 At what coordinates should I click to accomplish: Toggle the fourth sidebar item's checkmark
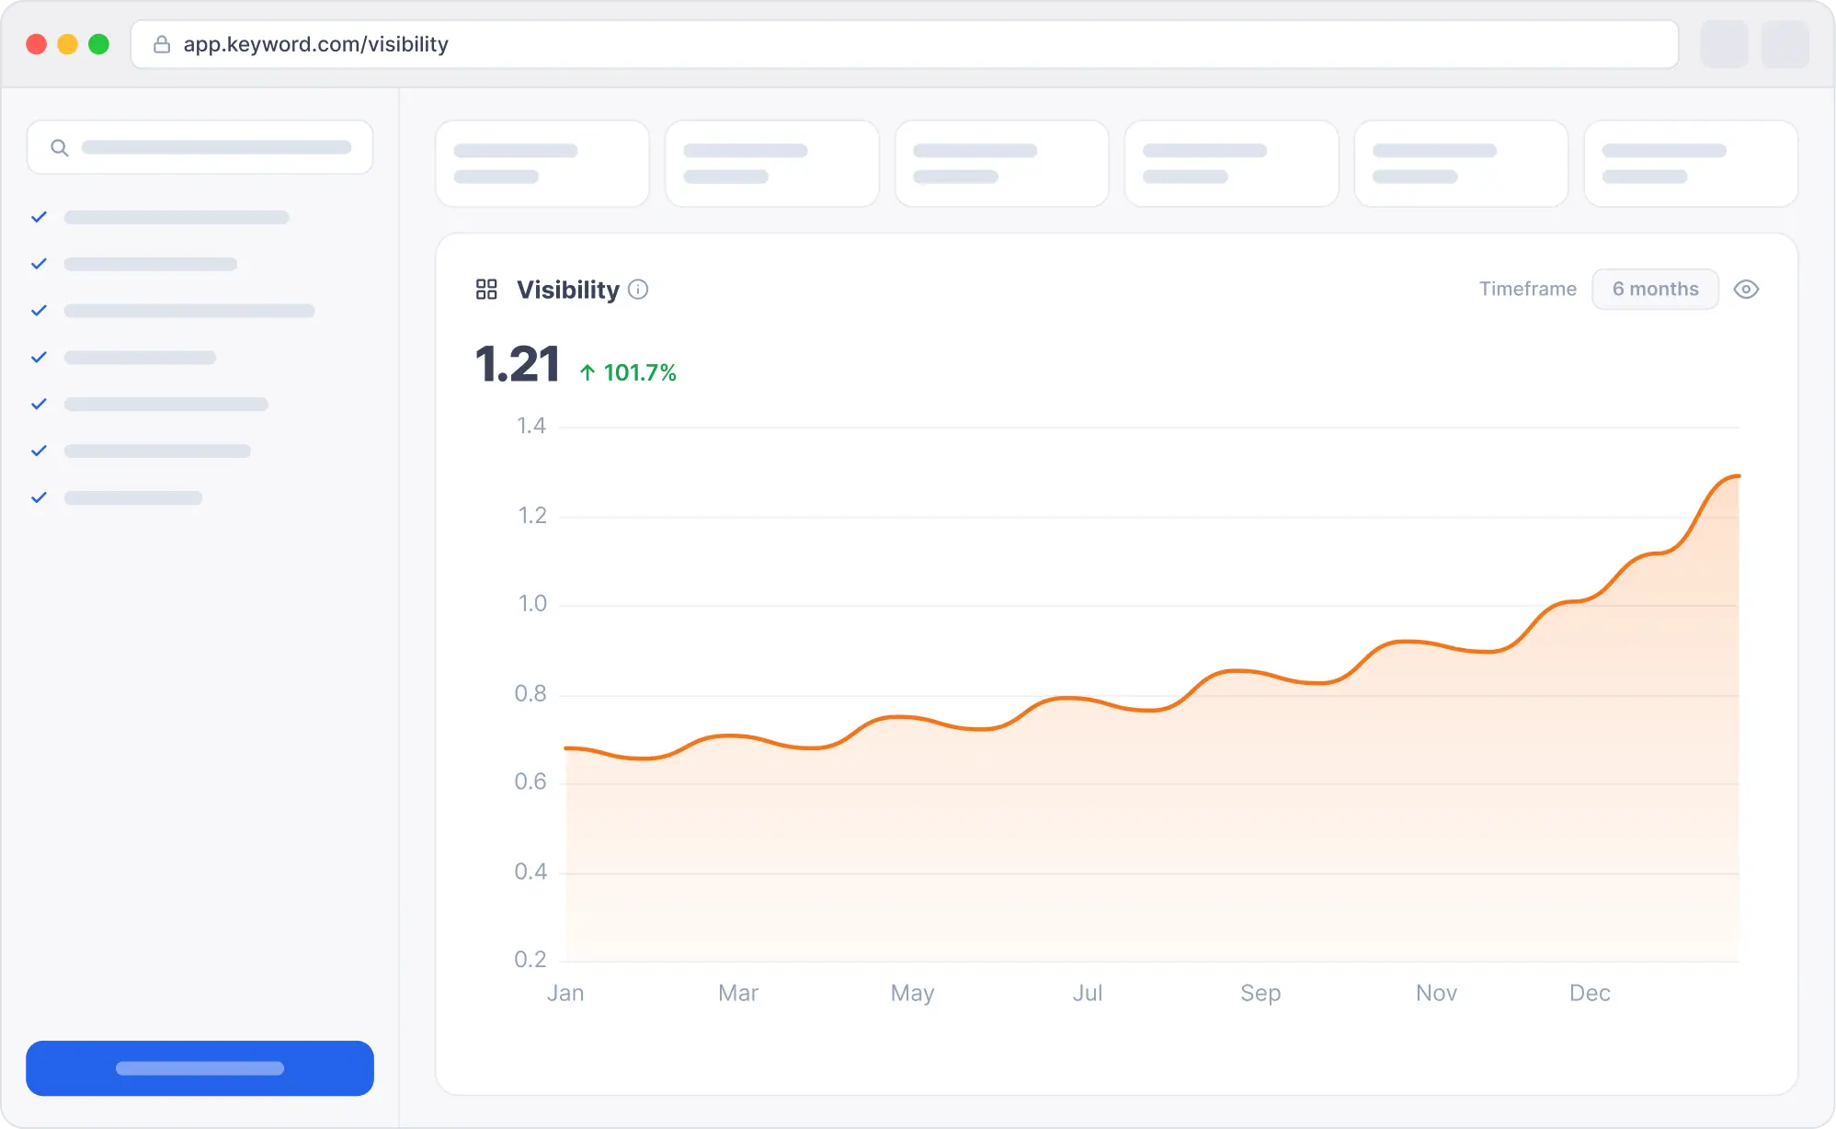[x=39, y=357]
